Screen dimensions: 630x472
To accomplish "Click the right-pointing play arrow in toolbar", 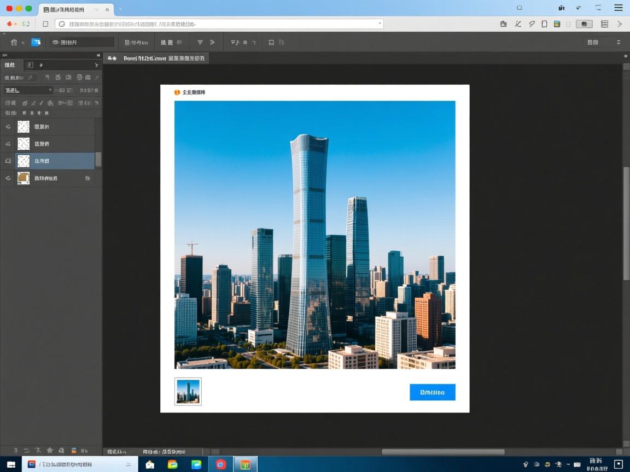I will [212, 42].
